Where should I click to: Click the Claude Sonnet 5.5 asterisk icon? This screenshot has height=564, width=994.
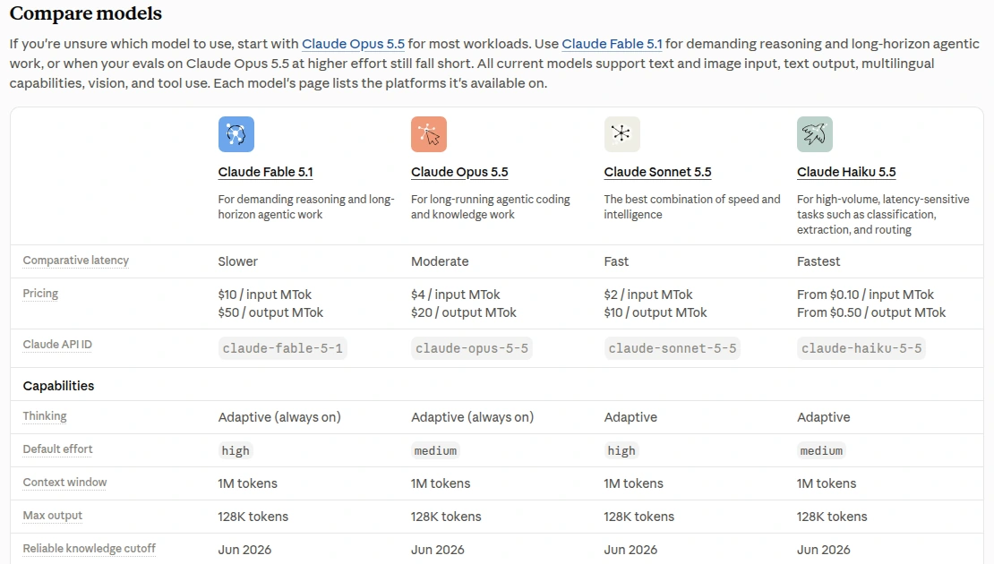[x=621, y=134]
